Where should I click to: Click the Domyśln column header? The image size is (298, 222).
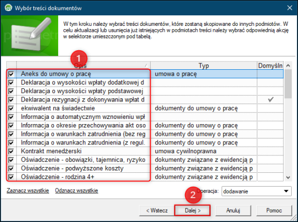[270, 66]
